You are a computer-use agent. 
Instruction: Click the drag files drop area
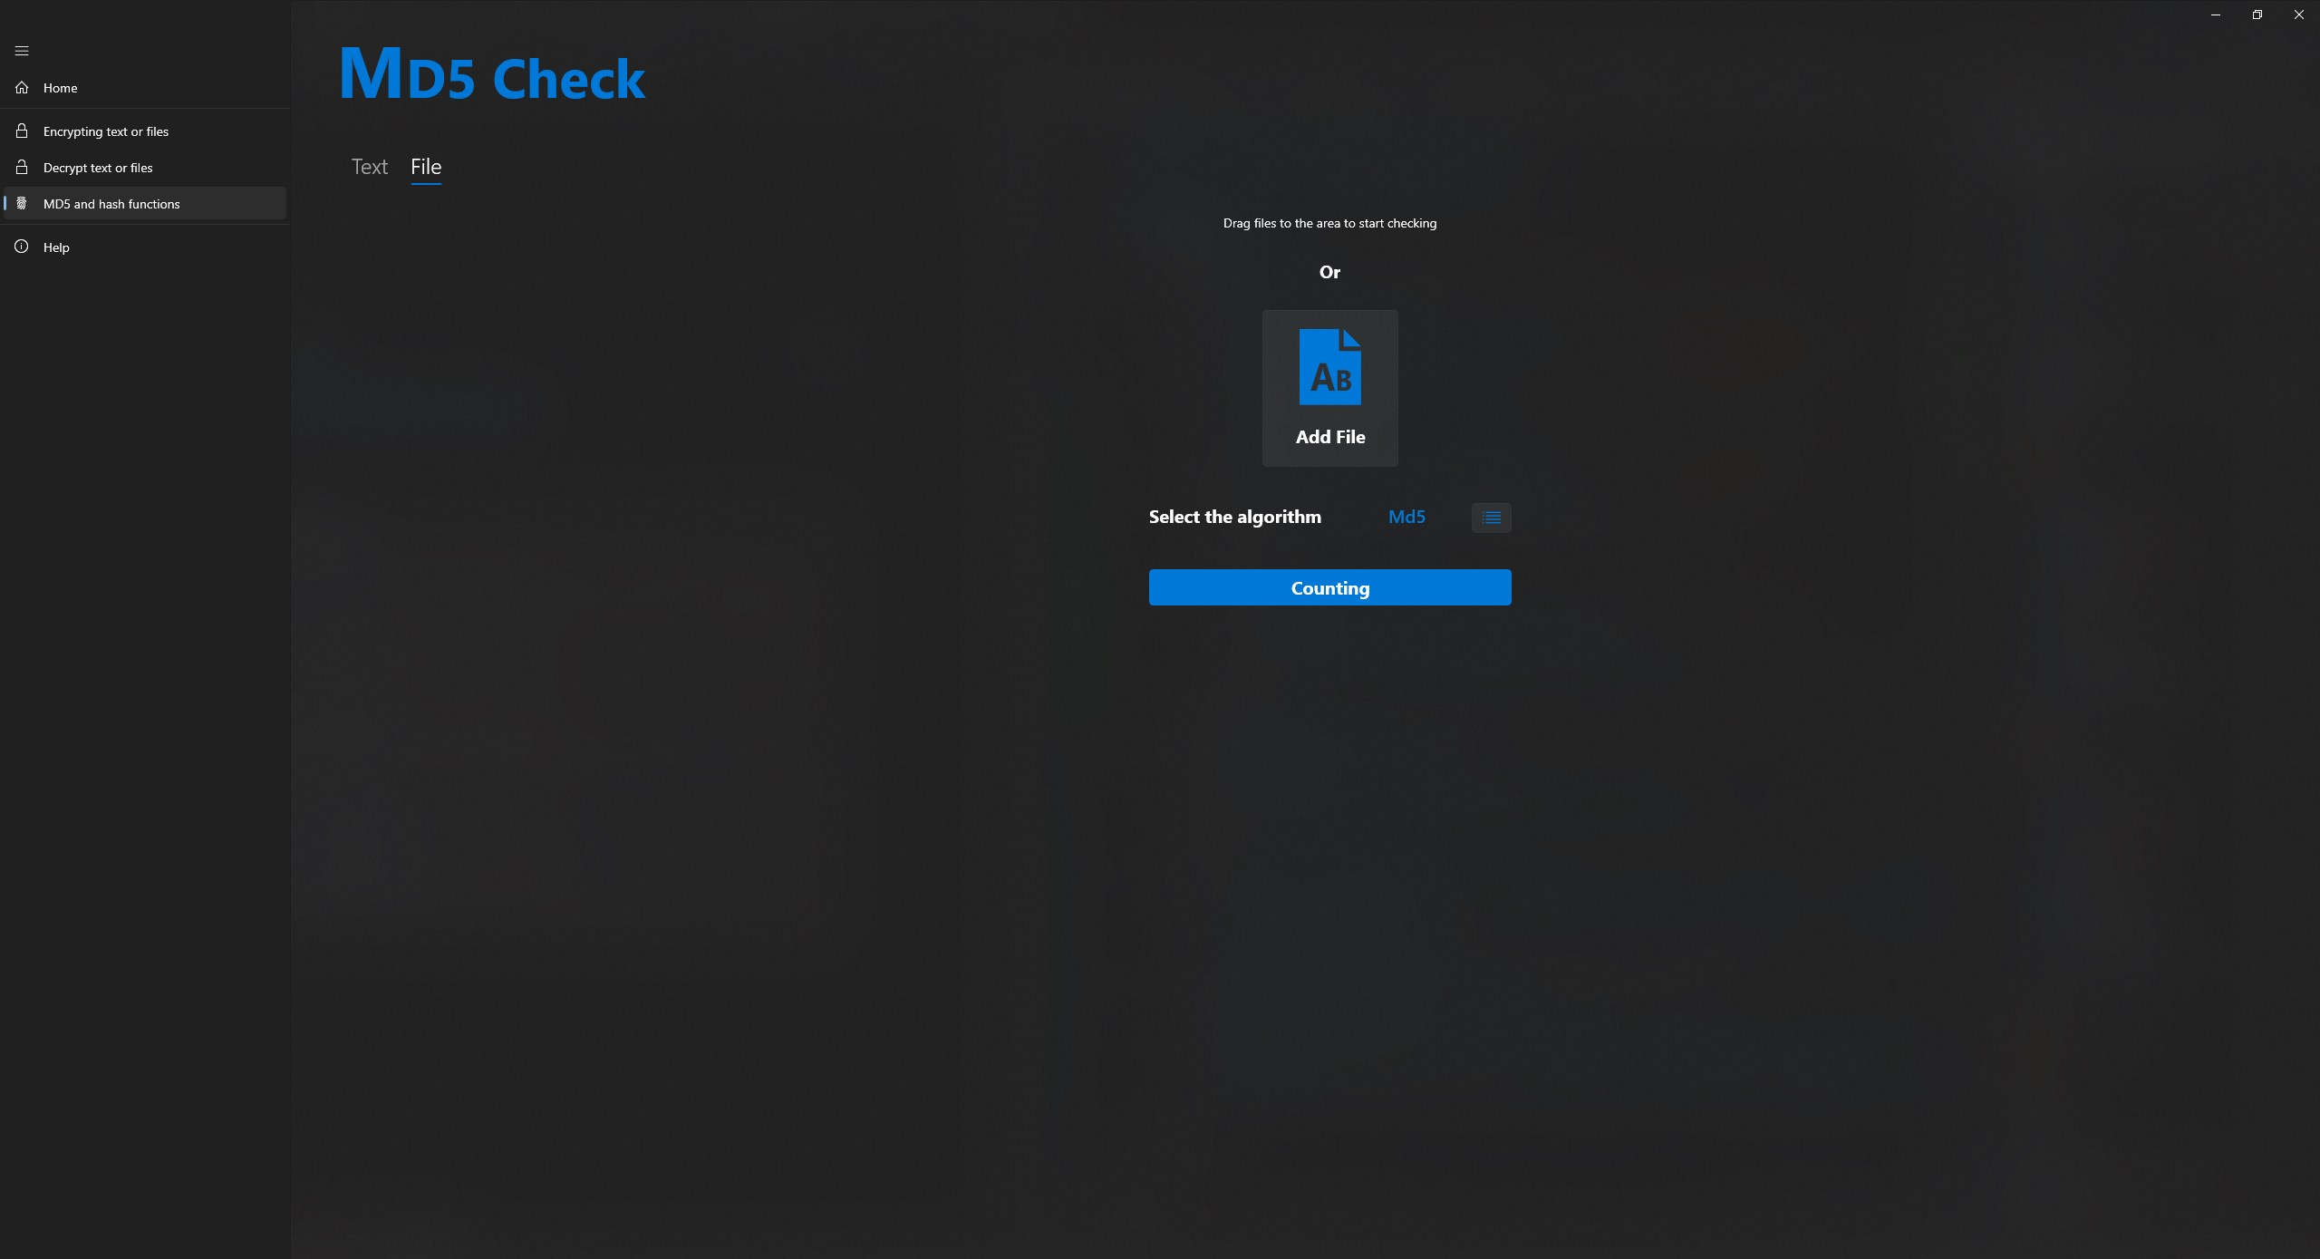click(1329, 223)
